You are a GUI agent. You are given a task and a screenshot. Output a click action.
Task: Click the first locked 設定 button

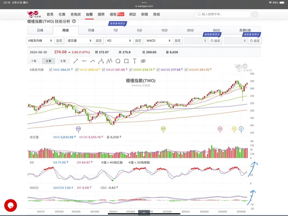point(215,40)
